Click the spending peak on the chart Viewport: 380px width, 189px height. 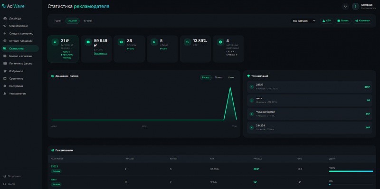click(x=230, y=88)
